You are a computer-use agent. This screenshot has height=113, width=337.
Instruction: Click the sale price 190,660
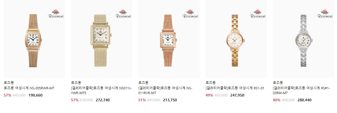pyautogui.click(x=35, y=95)
